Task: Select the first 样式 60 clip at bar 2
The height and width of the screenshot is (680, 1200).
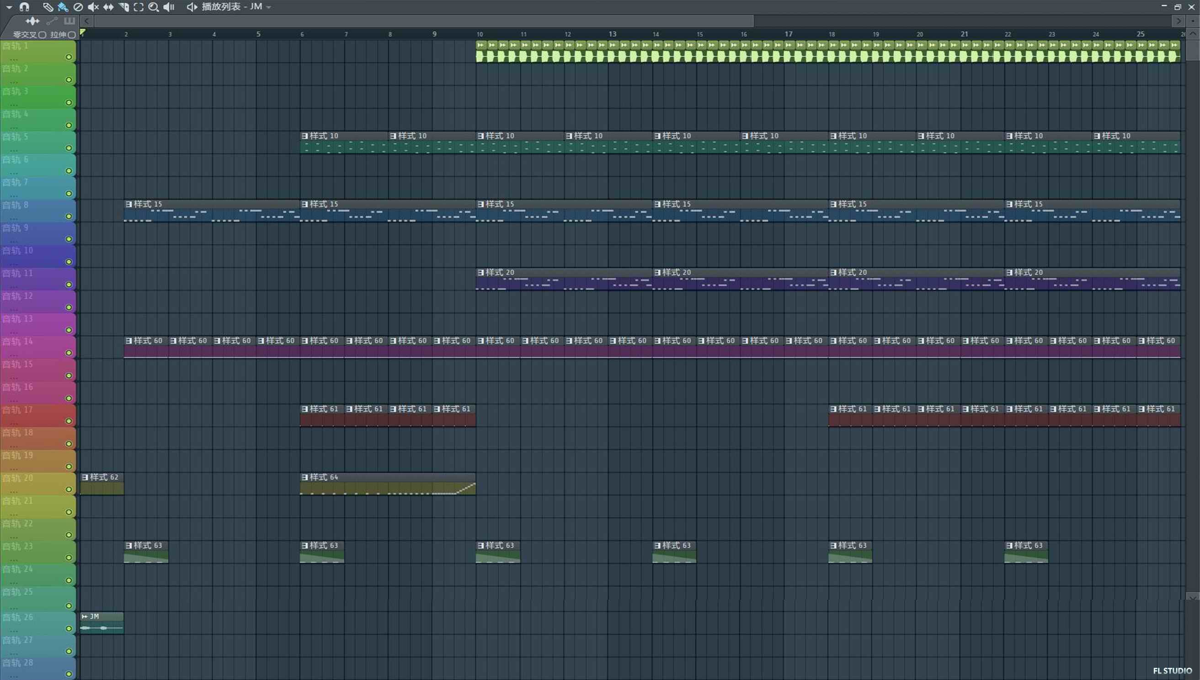Action: [146, 347]
